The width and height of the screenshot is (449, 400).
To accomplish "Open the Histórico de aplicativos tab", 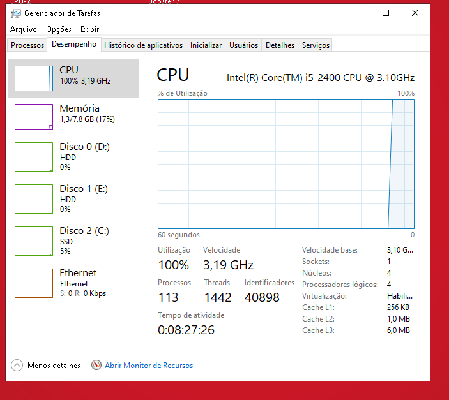I will [x=144, y=45].
